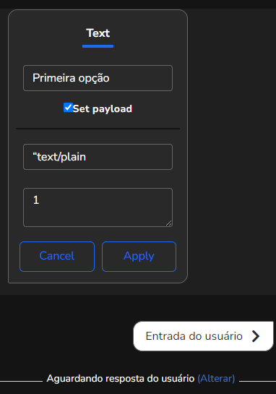The image size is (276, 394).
Task: Tick the blue checkmark box for Set payload
Action: [x=68, y=108]
